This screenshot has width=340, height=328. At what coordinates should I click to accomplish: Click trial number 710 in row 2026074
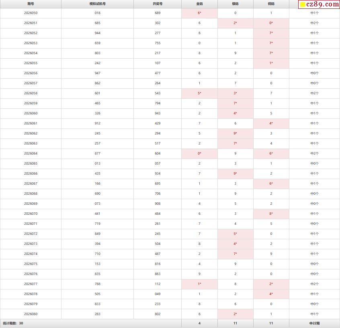click(x=97, y=254)
